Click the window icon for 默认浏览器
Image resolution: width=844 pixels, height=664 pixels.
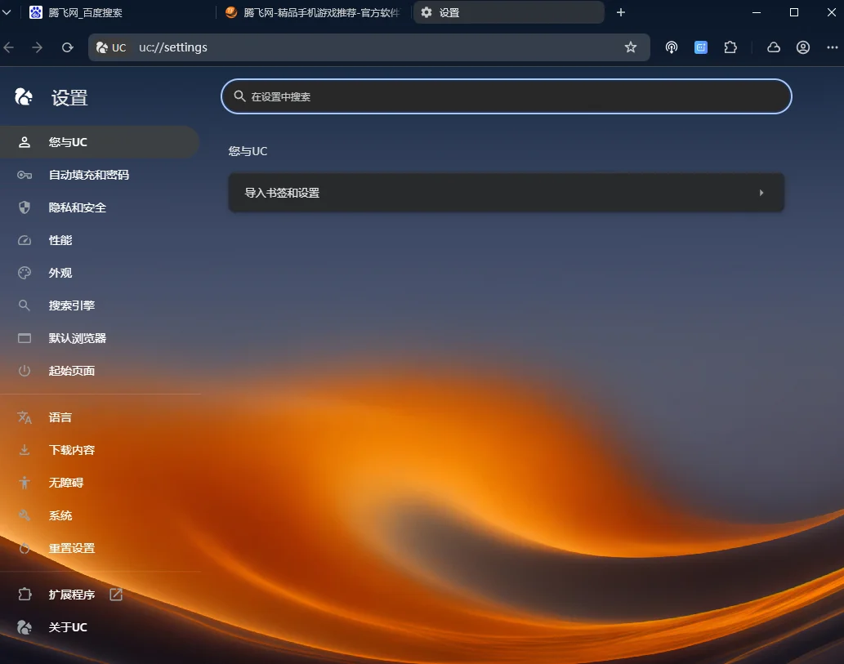tap(25, 338)
